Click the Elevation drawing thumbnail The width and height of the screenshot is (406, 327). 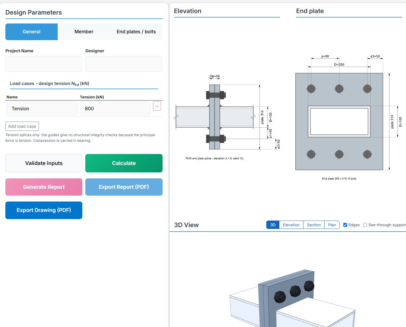[x=227, y=117]
